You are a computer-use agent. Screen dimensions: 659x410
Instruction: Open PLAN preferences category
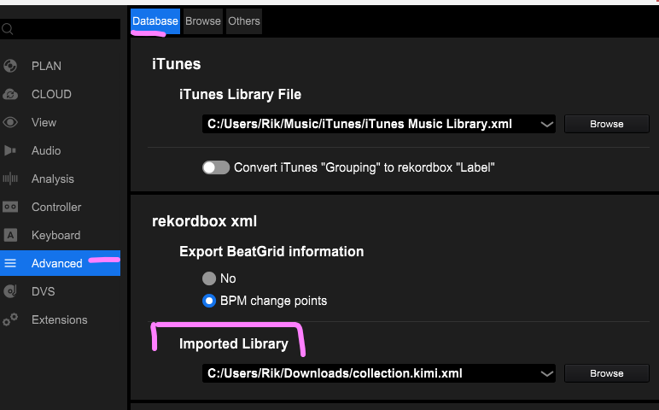46,66
